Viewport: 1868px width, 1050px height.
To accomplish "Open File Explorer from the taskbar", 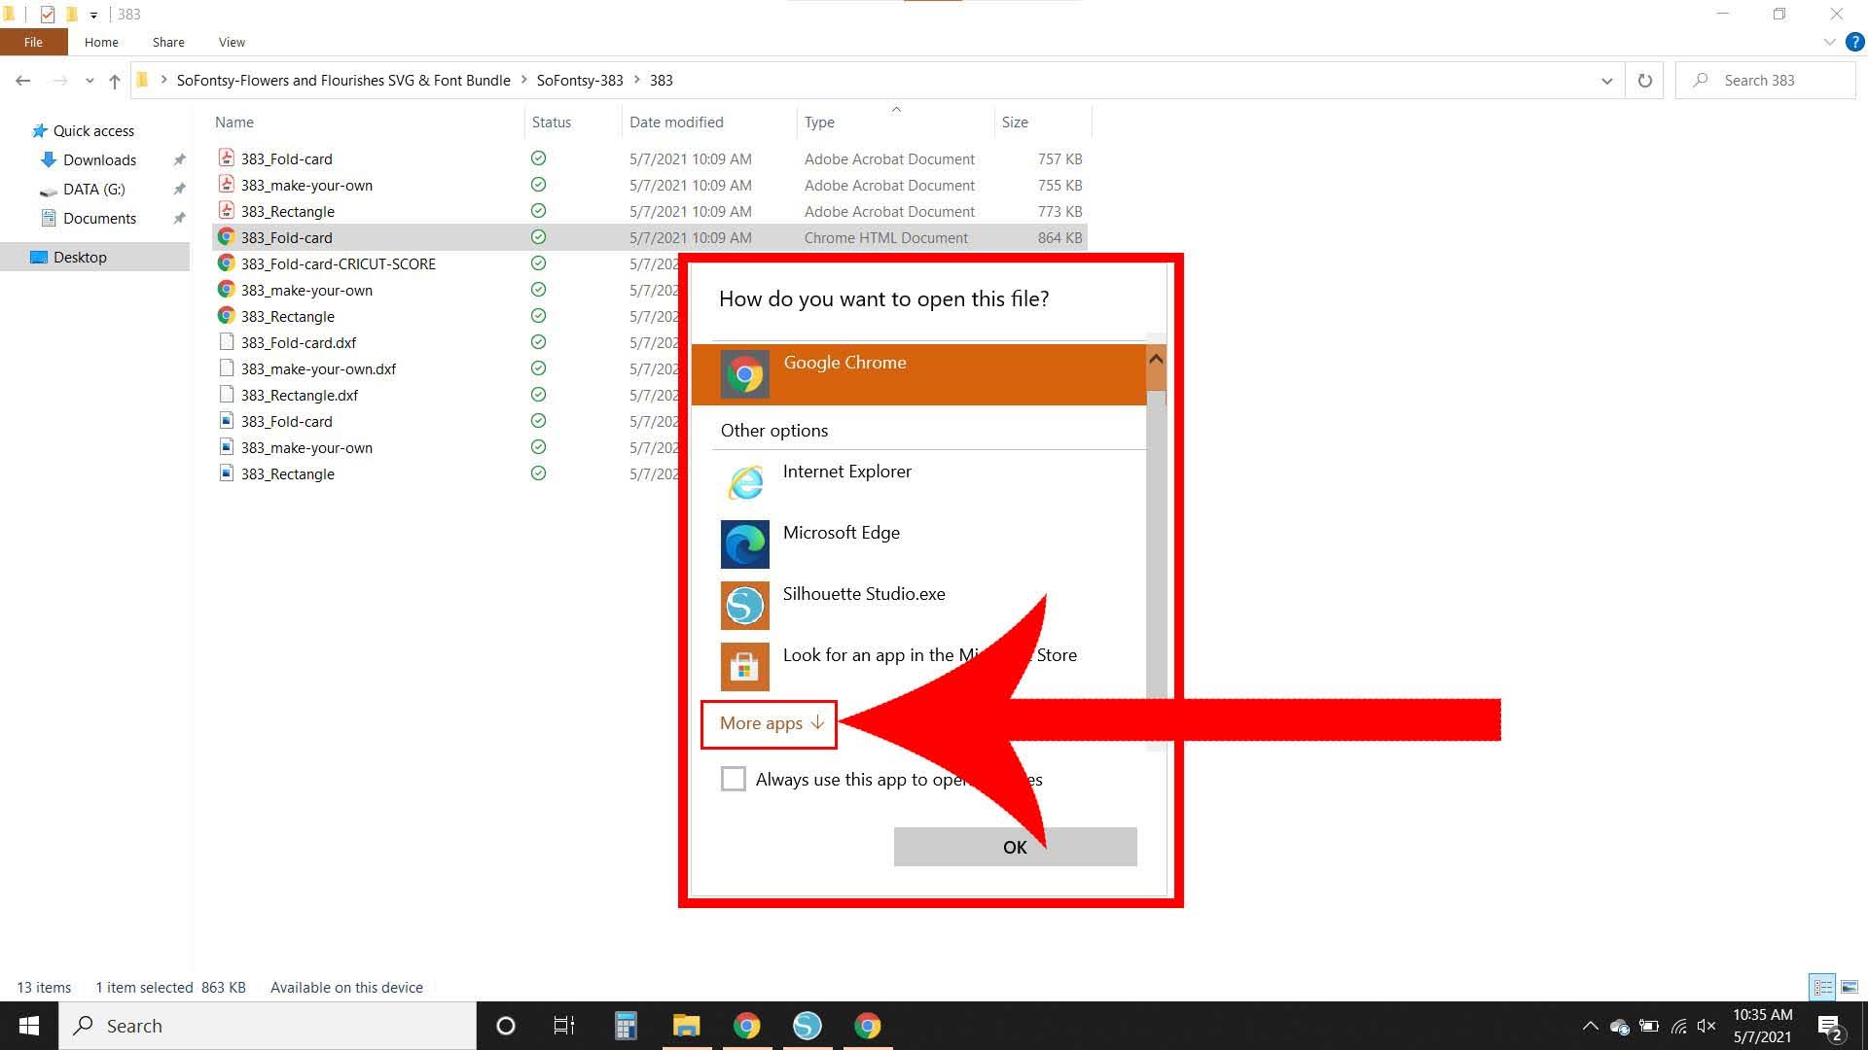I will point(686,1025).
